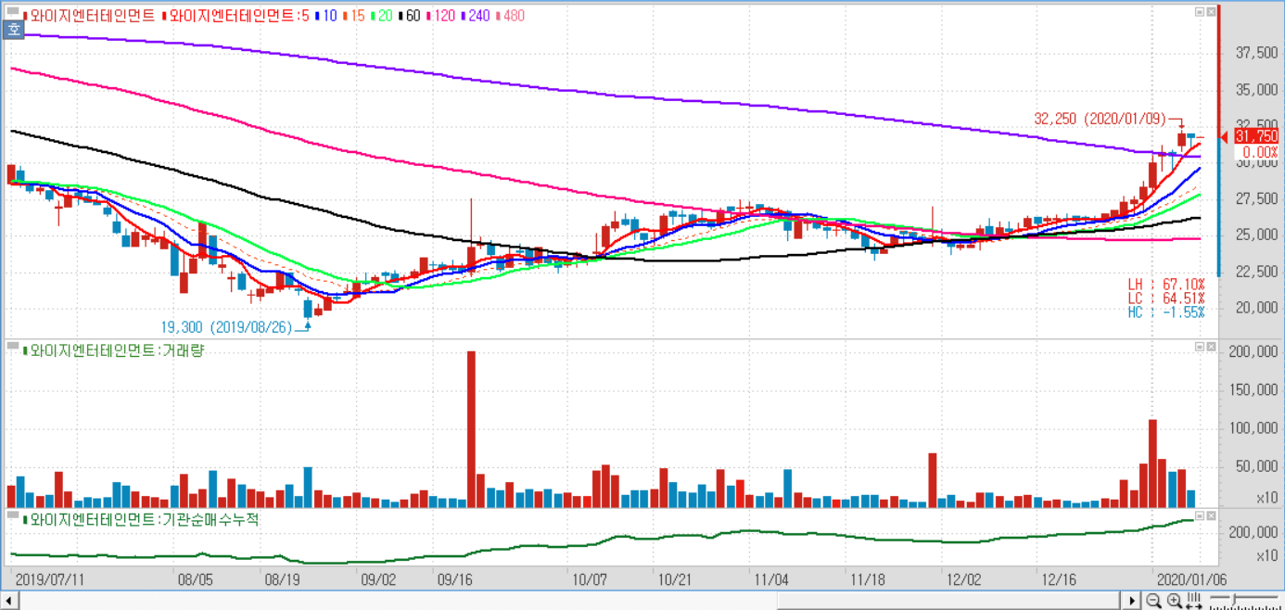The image size is (1285, 610).
Task: Select the 10-day moving average legend
Action: tap(326, 16)
